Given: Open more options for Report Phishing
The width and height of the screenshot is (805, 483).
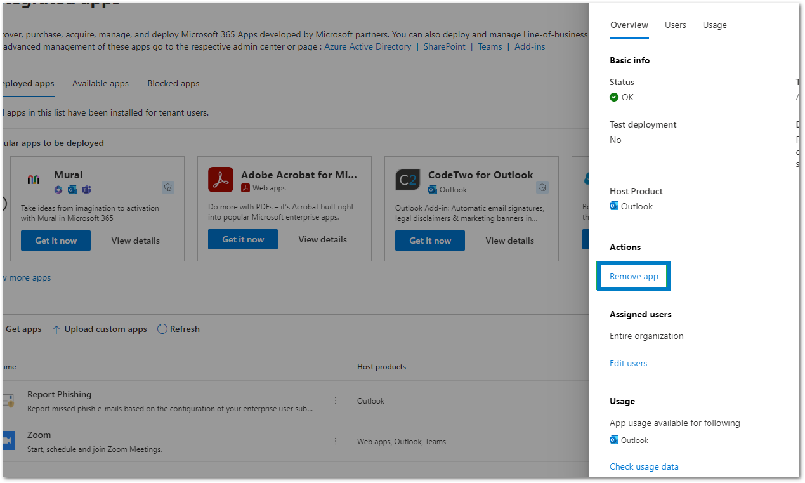Looking at the screenshot, I should [336, 400].
